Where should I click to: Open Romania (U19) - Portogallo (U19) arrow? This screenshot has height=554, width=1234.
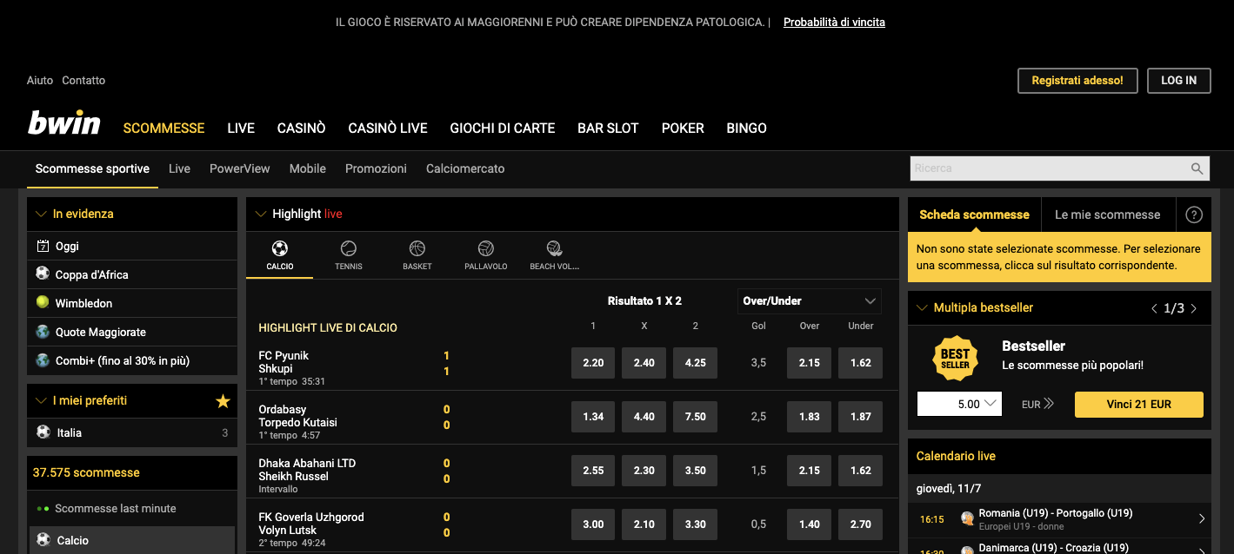pos(1202,518)
